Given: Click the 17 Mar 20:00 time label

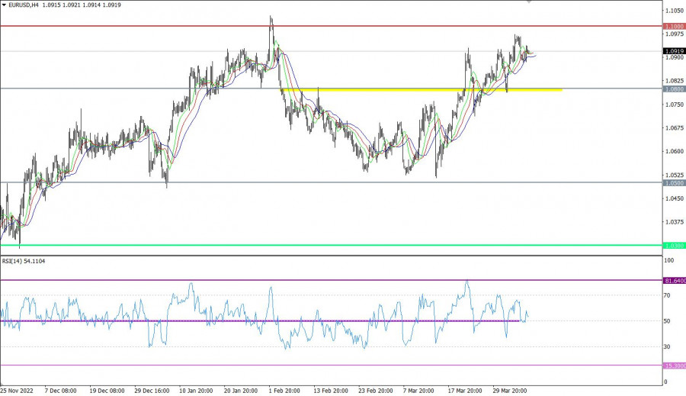Looking at the screenshot, I should tap(466, 391).
